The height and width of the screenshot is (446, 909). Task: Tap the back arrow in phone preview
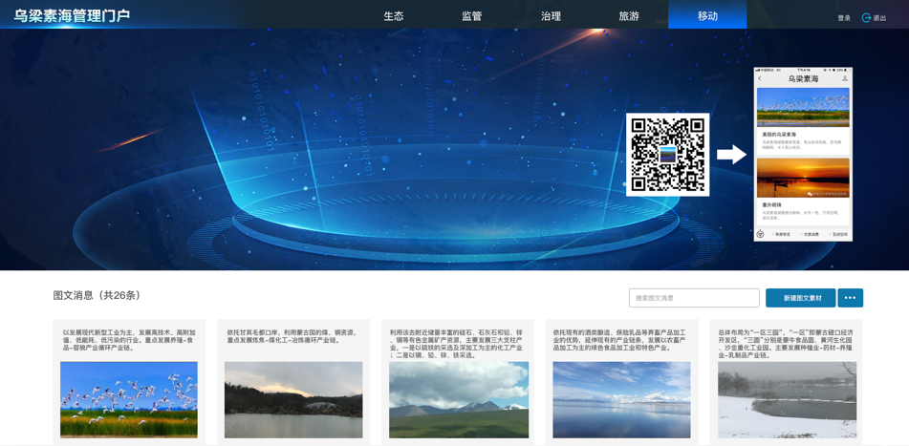click(760, 79)
